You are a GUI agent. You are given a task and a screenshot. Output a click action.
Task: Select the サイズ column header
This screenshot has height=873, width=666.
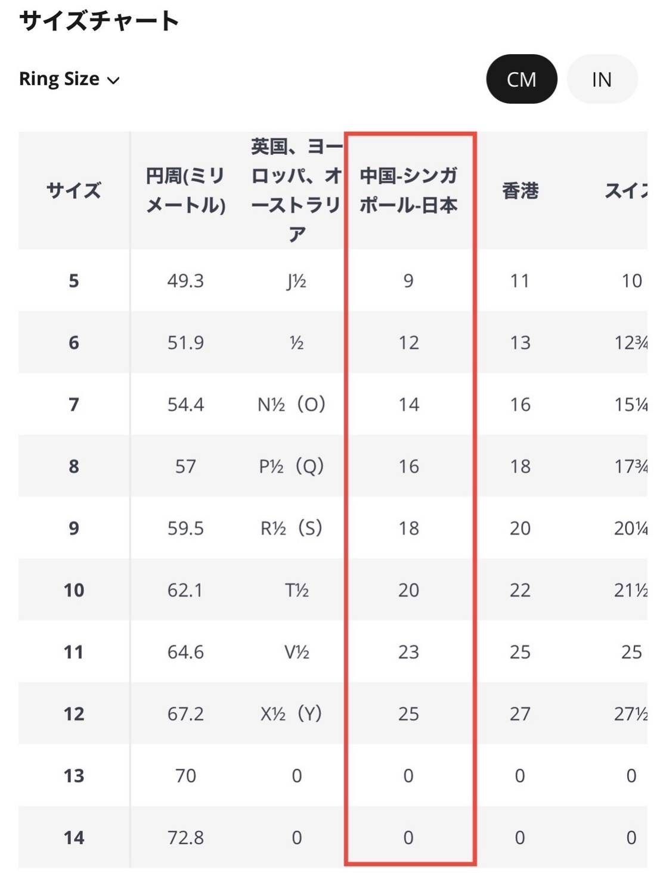pyautogui.click(x=74, y=191)
